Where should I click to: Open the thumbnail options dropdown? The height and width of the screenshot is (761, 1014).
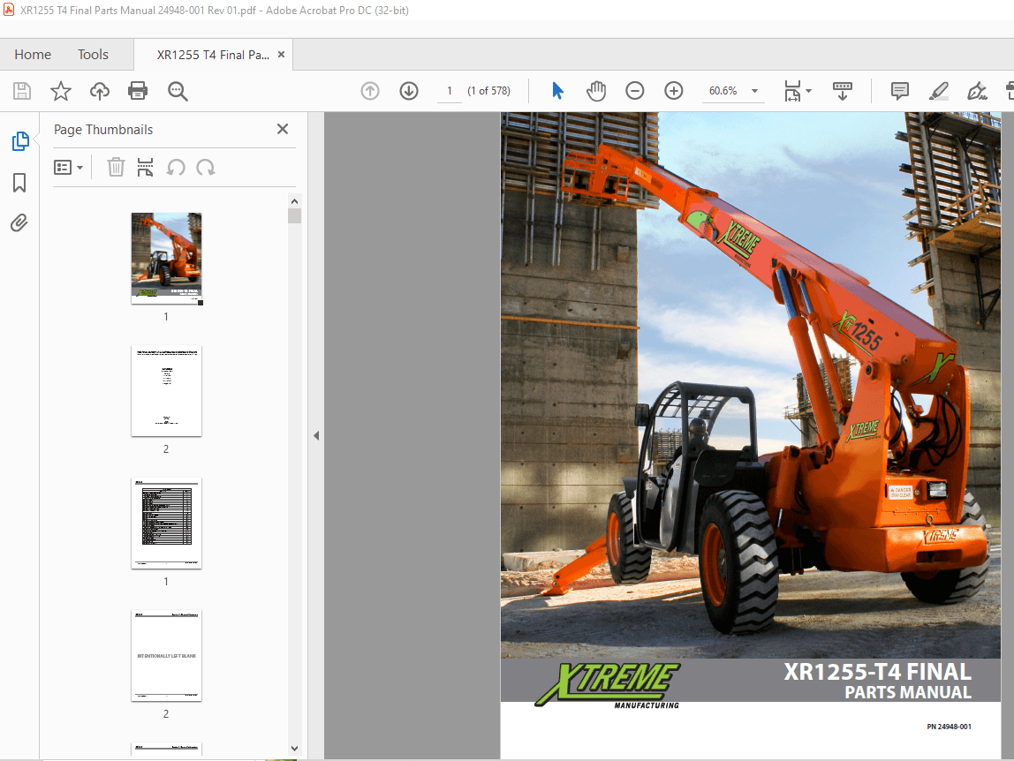(x=68, y=167)
